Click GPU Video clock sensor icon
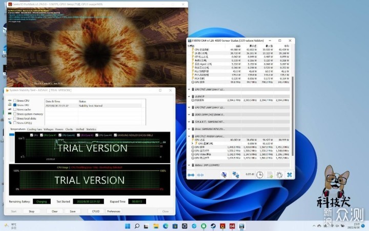This screenshot has height=231, width=369. [193, 155]
